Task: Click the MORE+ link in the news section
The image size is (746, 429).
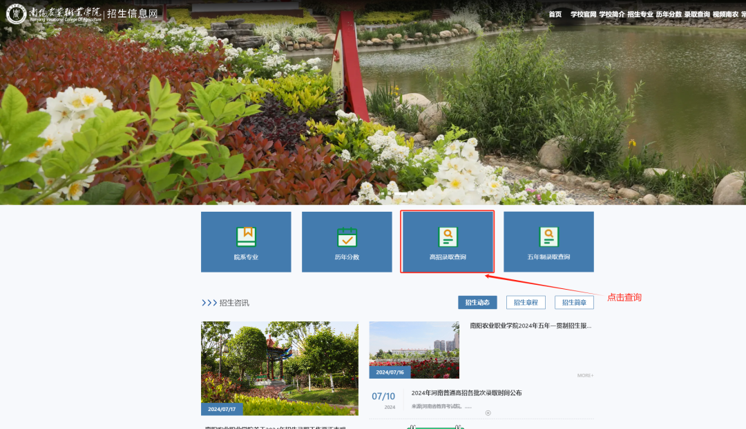Action: point(585,375)
